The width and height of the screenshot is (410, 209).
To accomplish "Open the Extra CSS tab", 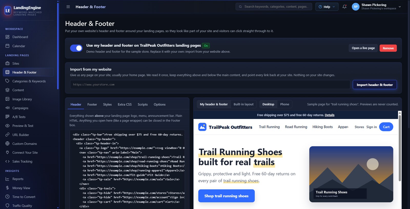I will click(x=125, y=104).
